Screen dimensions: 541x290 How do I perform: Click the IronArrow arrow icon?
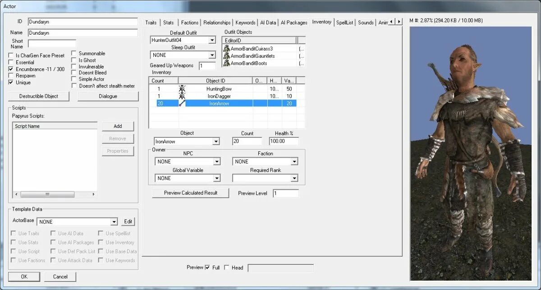(182, 104)
